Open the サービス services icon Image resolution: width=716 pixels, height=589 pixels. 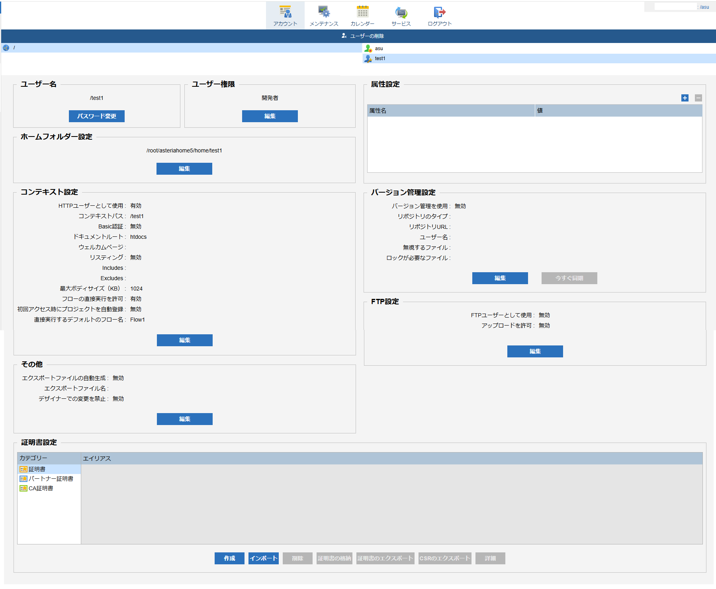click(401, 12)
